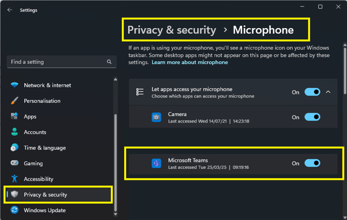The image size is (347, 220).
Task: Click sidebar scrollbar up arrow
Action: point(115,79)
